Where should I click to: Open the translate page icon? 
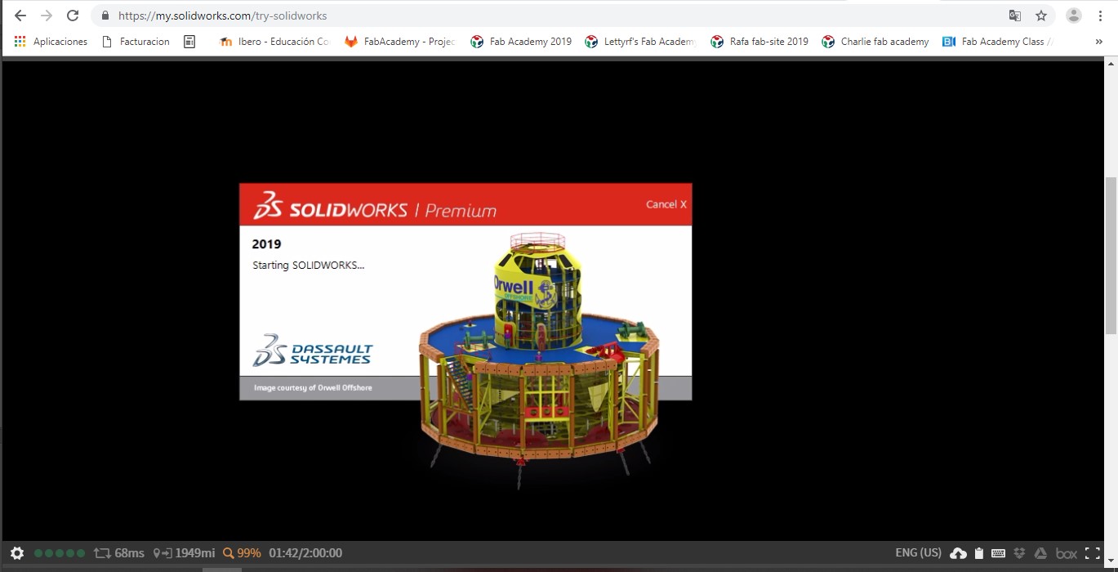point(1015,16)
